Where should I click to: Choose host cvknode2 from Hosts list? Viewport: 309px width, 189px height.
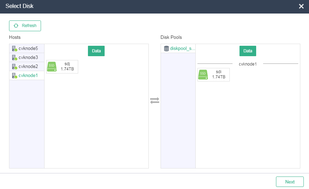point(28,67)
